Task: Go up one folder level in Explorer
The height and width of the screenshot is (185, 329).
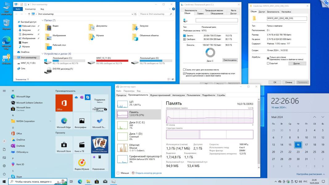Action: (29, 14)
